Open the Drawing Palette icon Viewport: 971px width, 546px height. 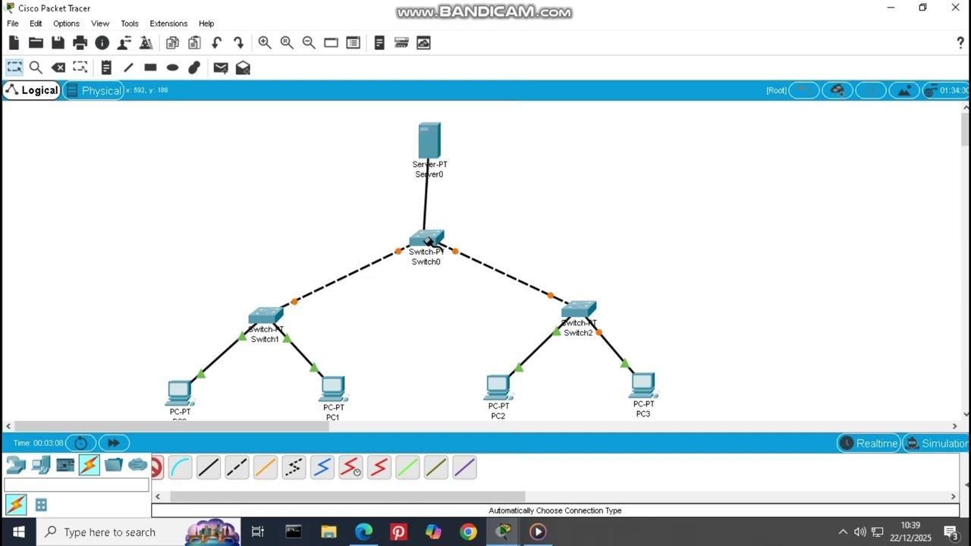point(331,43)
